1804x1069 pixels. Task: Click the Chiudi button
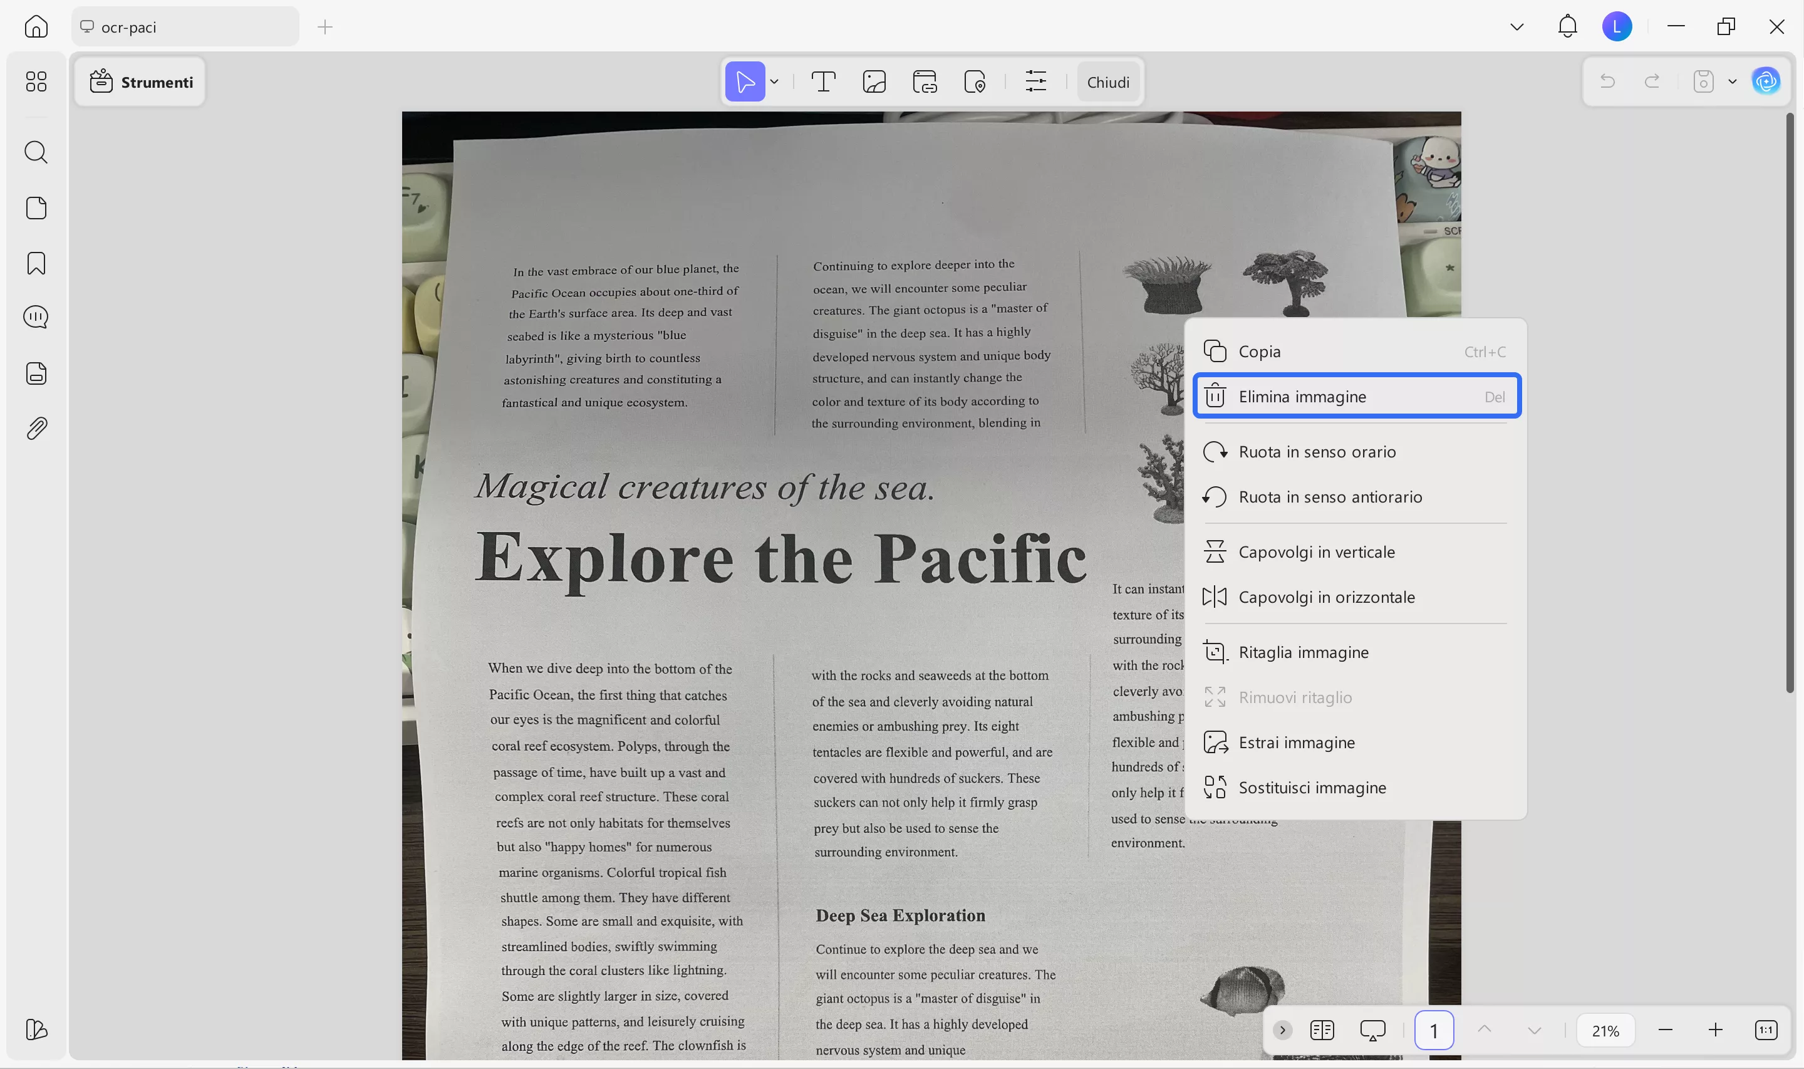[x=1107, y=81]
